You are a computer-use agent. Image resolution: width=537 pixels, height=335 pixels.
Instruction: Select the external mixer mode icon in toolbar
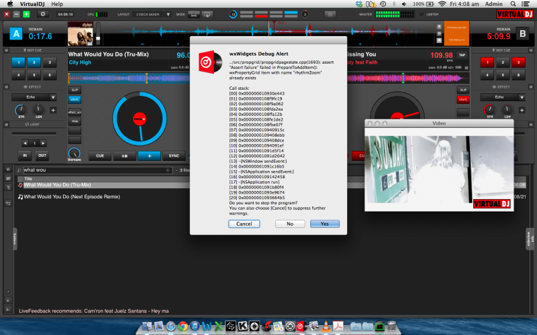tap(207, 14)
